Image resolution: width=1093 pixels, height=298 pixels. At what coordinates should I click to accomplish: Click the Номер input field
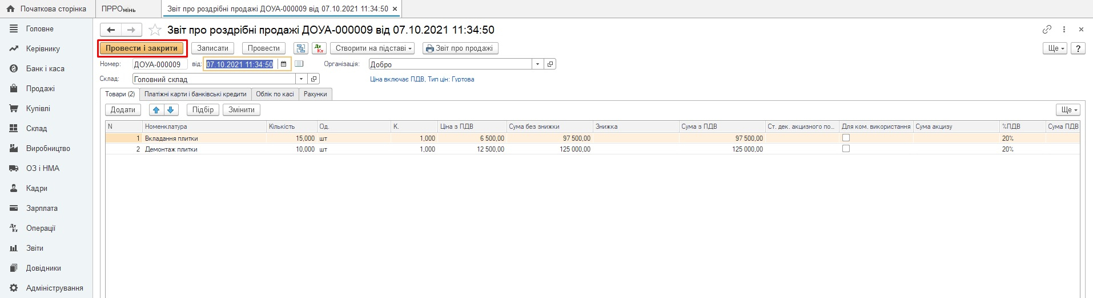point(159,64)
